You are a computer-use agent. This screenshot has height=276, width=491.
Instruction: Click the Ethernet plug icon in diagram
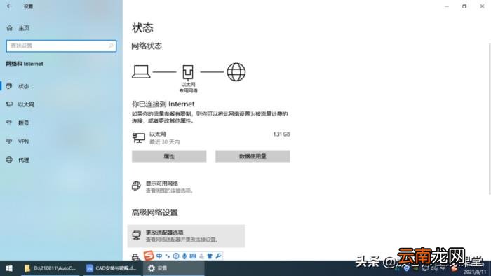188,72
